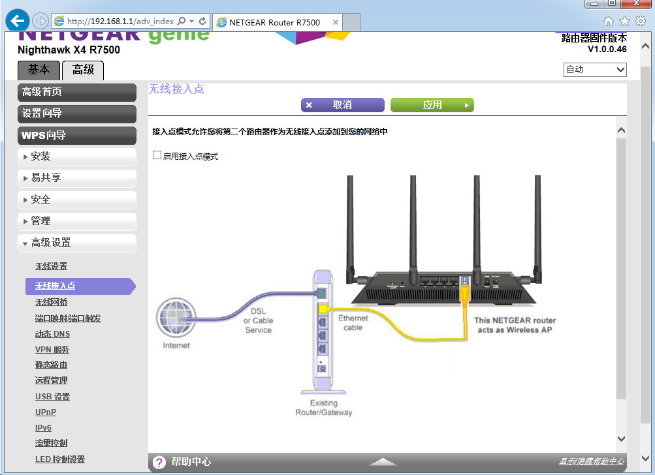
Task: Open the 自动 language dropdown
Action: click(595, 70)
